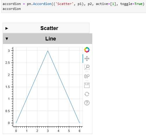
Task: Click the Line accordion header
Action: pyautogui.click(x=48, y=39)
